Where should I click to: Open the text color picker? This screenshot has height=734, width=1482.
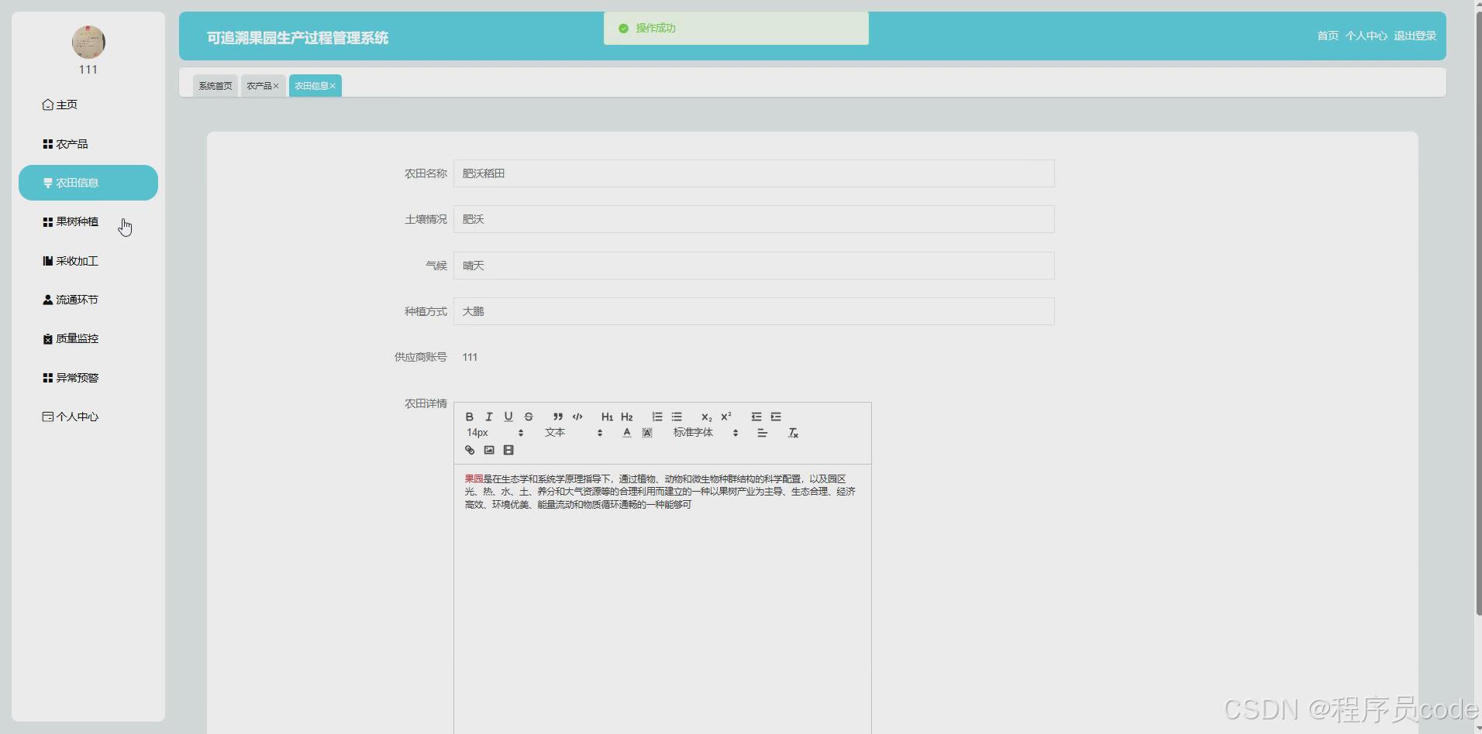[626, 433]
